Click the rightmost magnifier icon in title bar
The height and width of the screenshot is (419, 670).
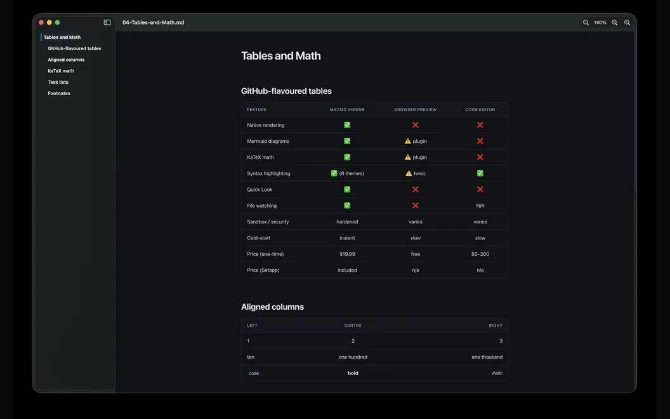click(x=627, y=23)
